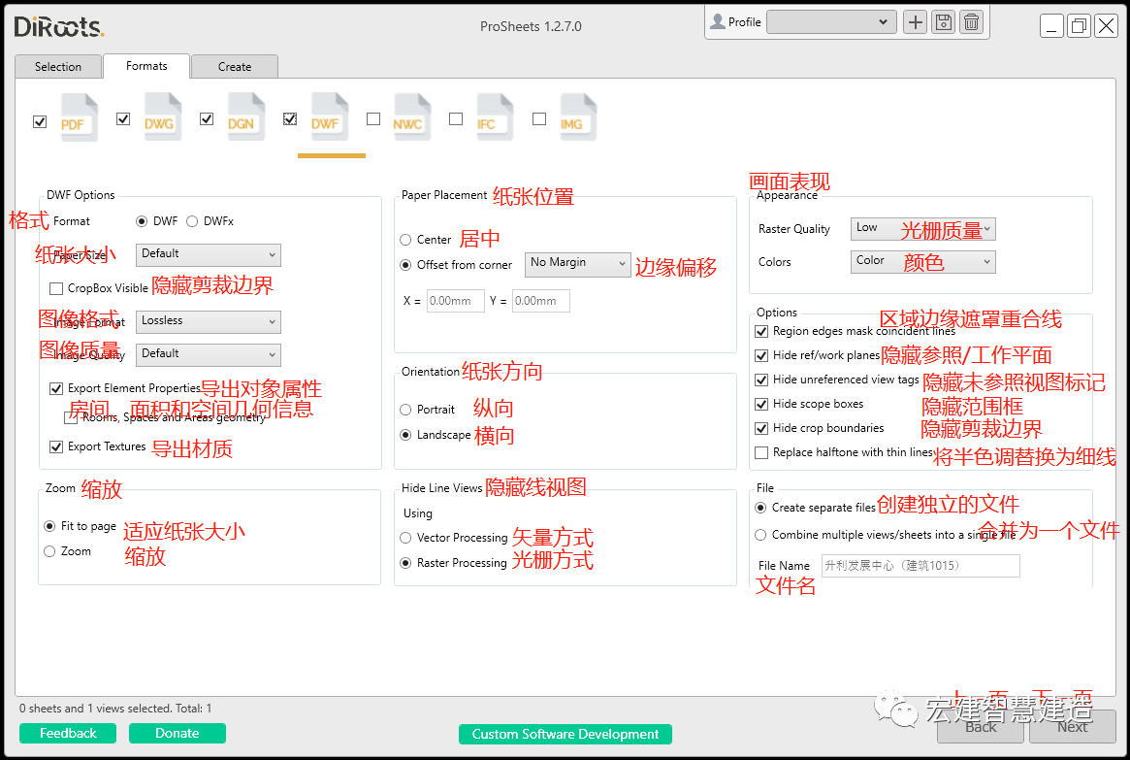Toggle the DWF export checkbox
The width and height of the screenshot is (1130, 760).
tap(290, 119)
